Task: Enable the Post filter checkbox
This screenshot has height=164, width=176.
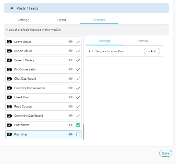Action: pyautogui.click(x=78, y=134)
